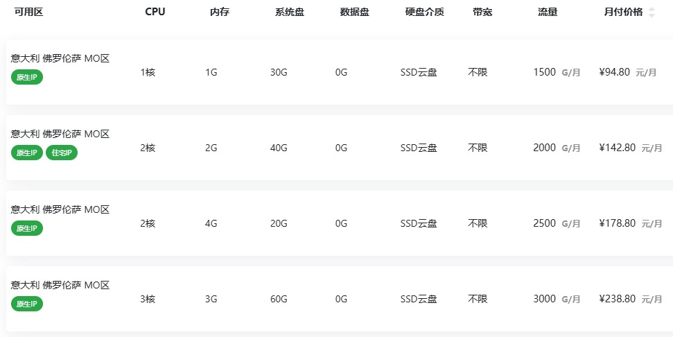Click the 意大利 佛罗伦萨 MO区 title in the first row
Viewport: 673px width, 337px height.
(x=60, y=58)
